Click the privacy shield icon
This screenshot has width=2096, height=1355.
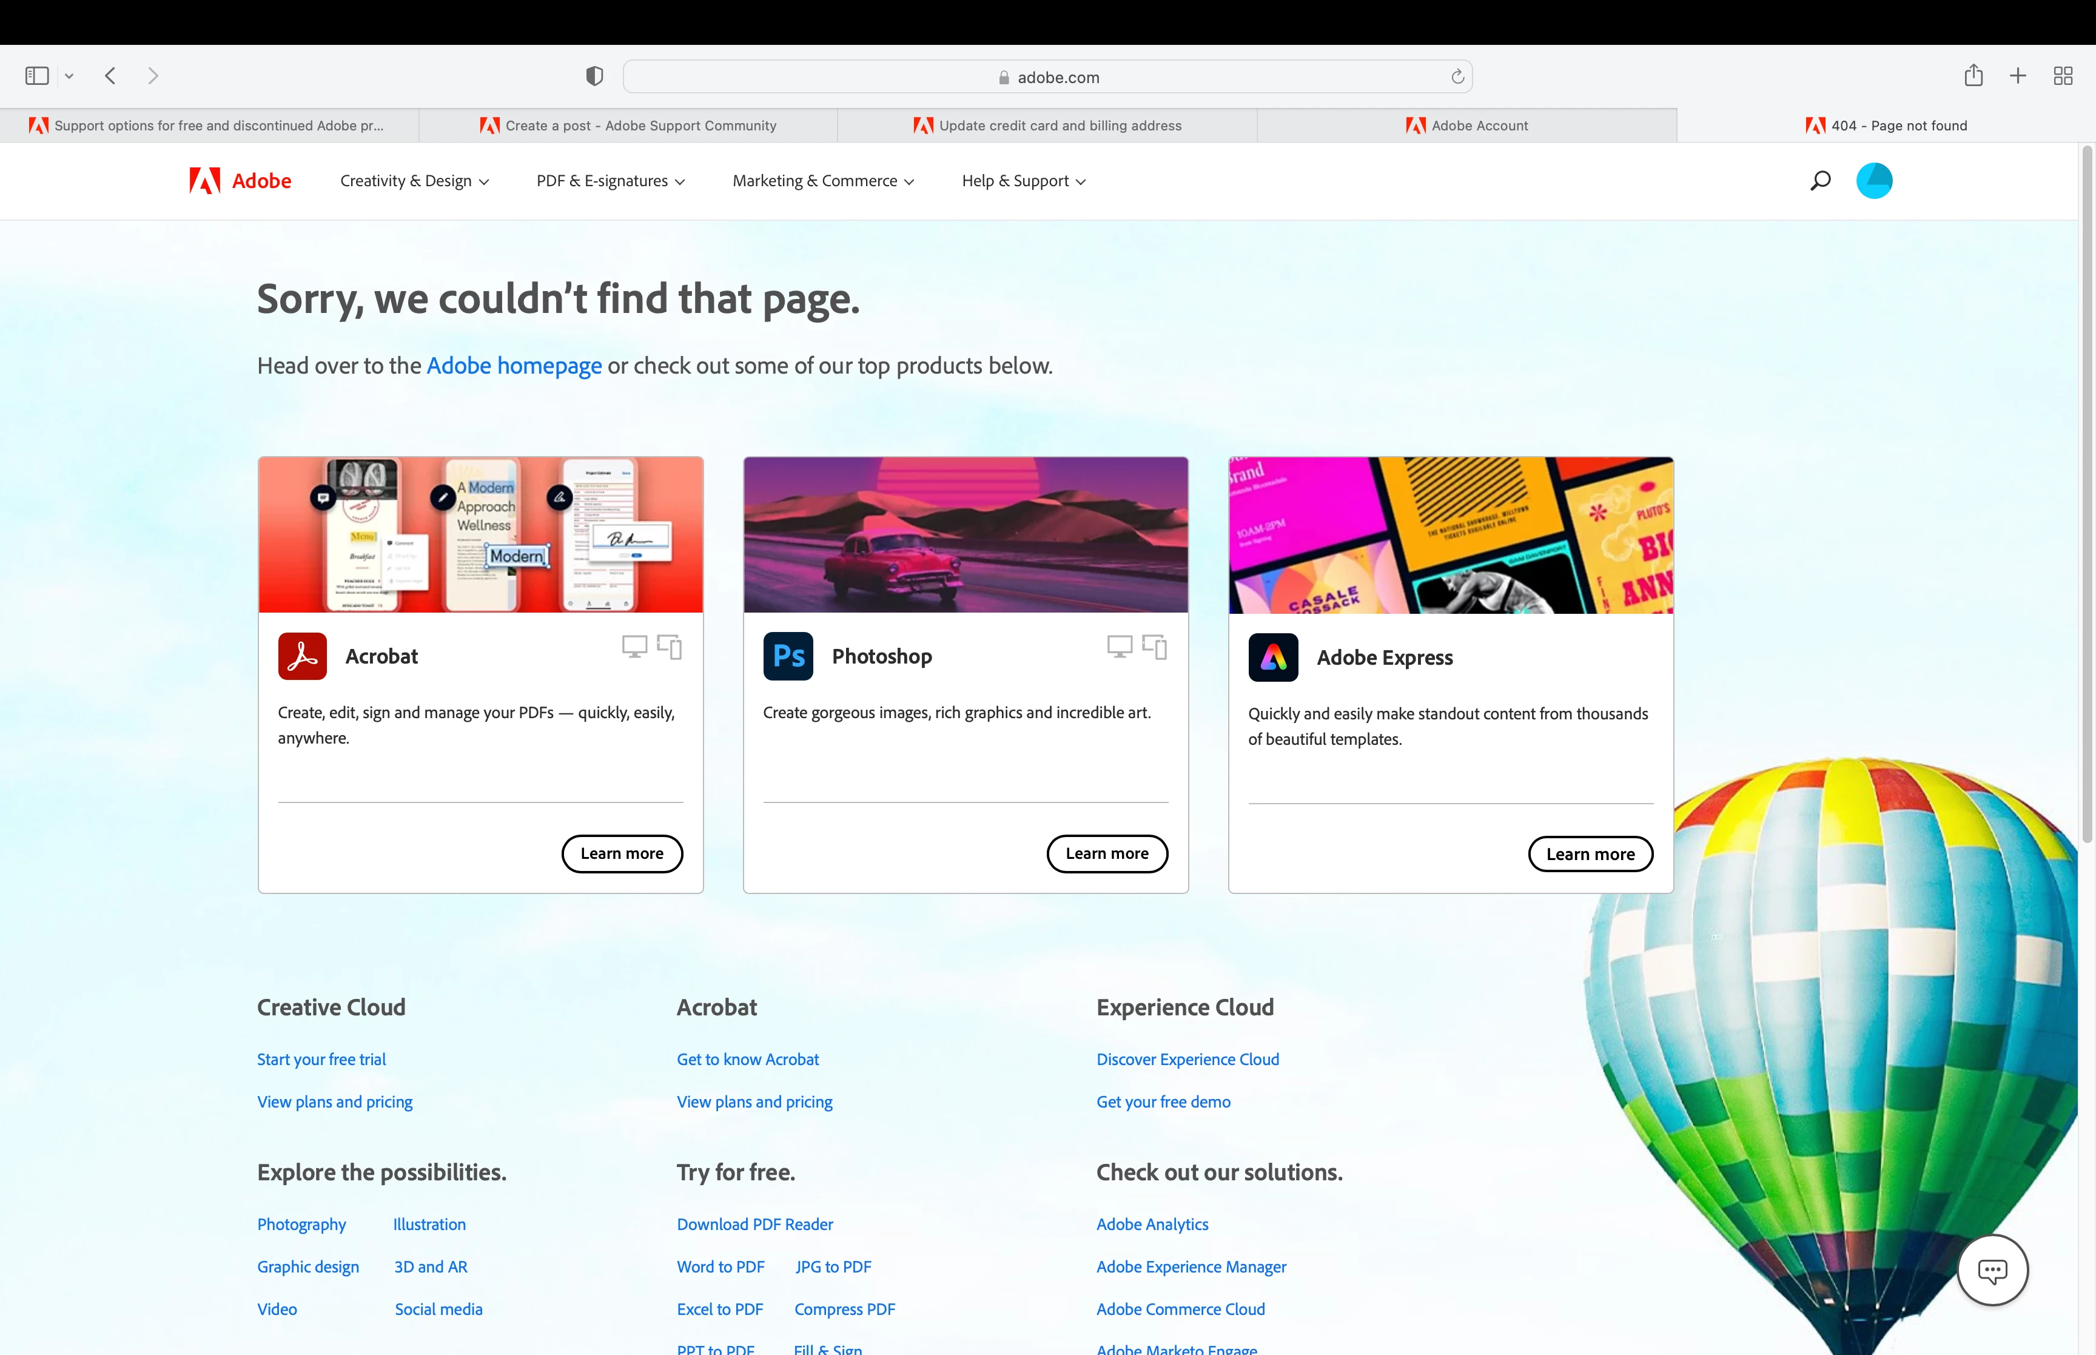point(594,76)
